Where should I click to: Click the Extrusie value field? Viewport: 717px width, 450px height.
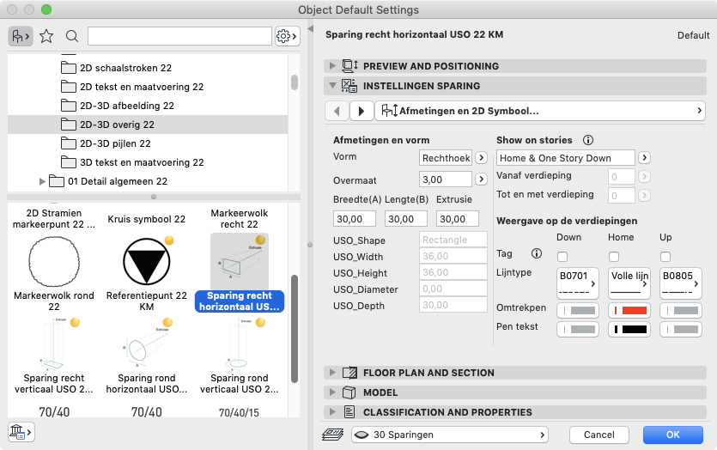tap(458, 219)
